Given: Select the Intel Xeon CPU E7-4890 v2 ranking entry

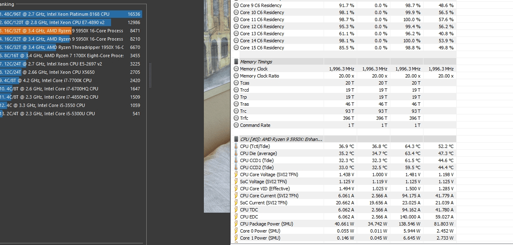Looking at the screenshot, I should (71, 22).
